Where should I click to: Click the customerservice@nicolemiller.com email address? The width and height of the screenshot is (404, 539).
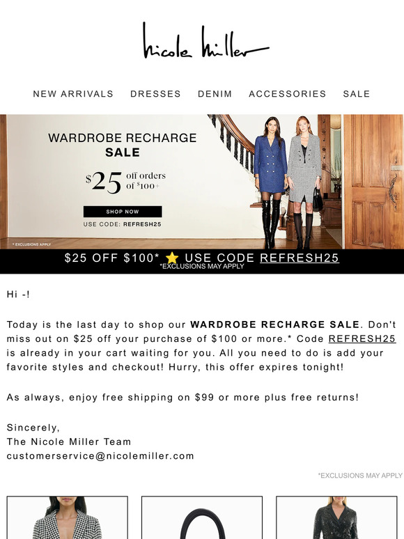point(100,456)
